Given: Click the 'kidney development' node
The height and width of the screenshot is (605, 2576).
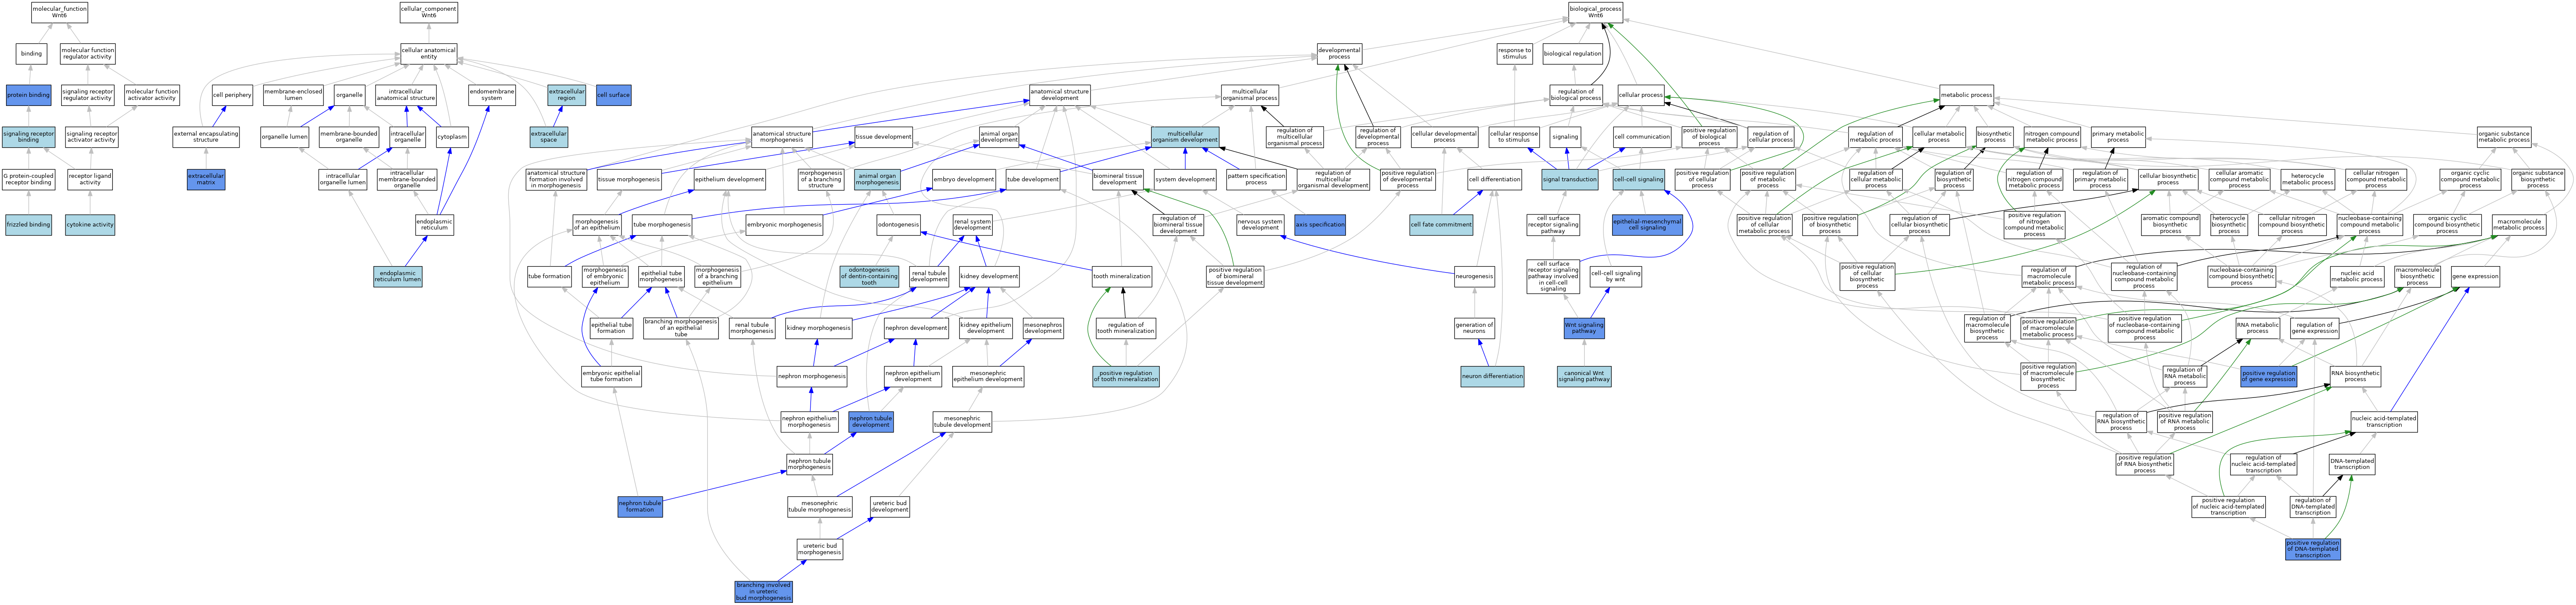Looking at the screenshot, I should 989,276.
